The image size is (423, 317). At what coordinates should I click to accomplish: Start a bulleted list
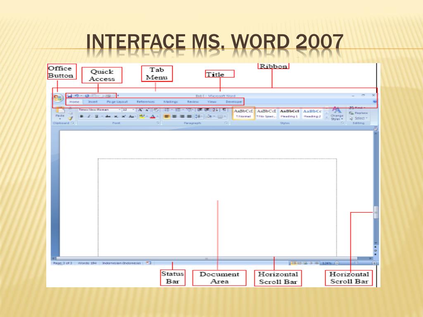167,110
